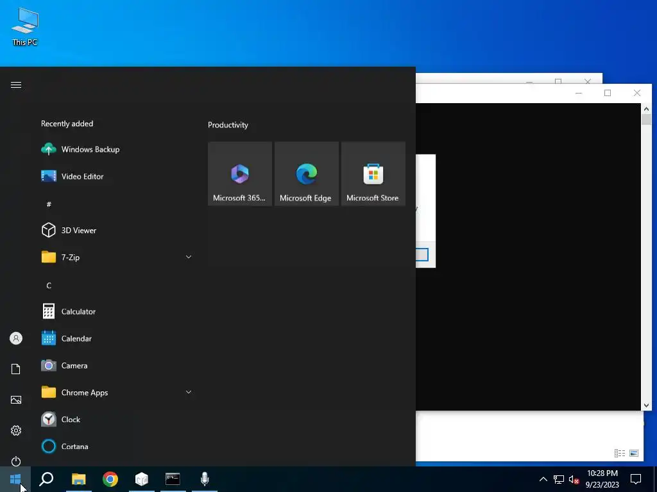Launch the Calendar app
The width and height of the screenshot is (657, 492).
[117, 338]
